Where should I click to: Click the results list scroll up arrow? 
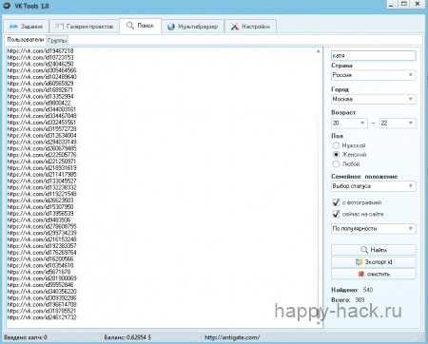pyautogui.click(x=319, y=51)
